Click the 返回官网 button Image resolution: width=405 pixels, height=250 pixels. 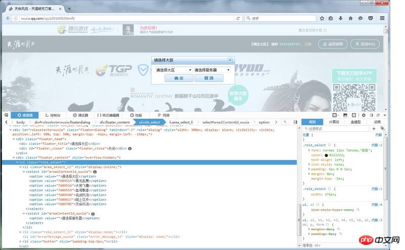coord(333,44)
